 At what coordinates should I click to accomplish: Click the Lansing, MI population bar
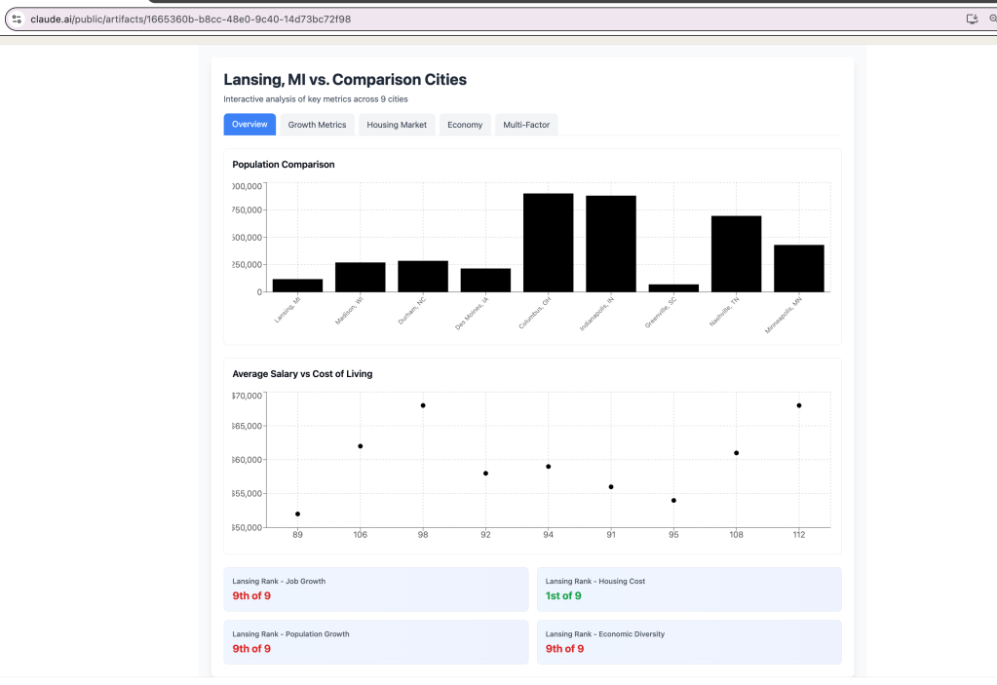[297, 285]
